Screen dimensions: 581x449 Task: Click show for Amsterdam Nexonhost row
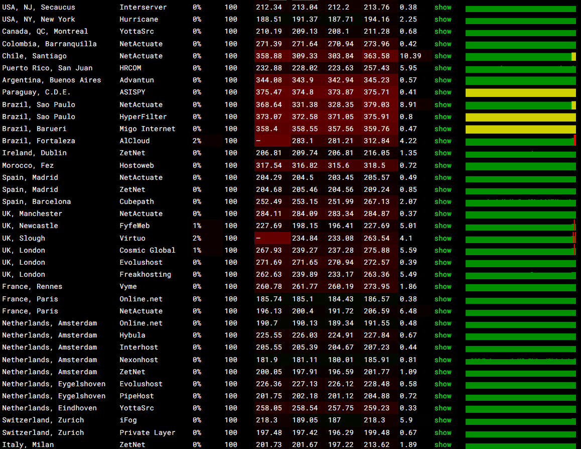[443, 360]
